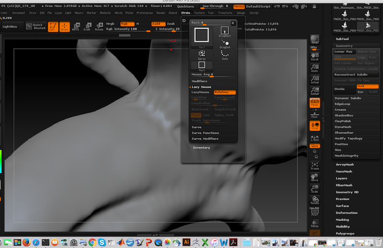Click the Frame icon on right shelf
The height and width of the screenshot is (248, 383).
[x=315, y=166]
